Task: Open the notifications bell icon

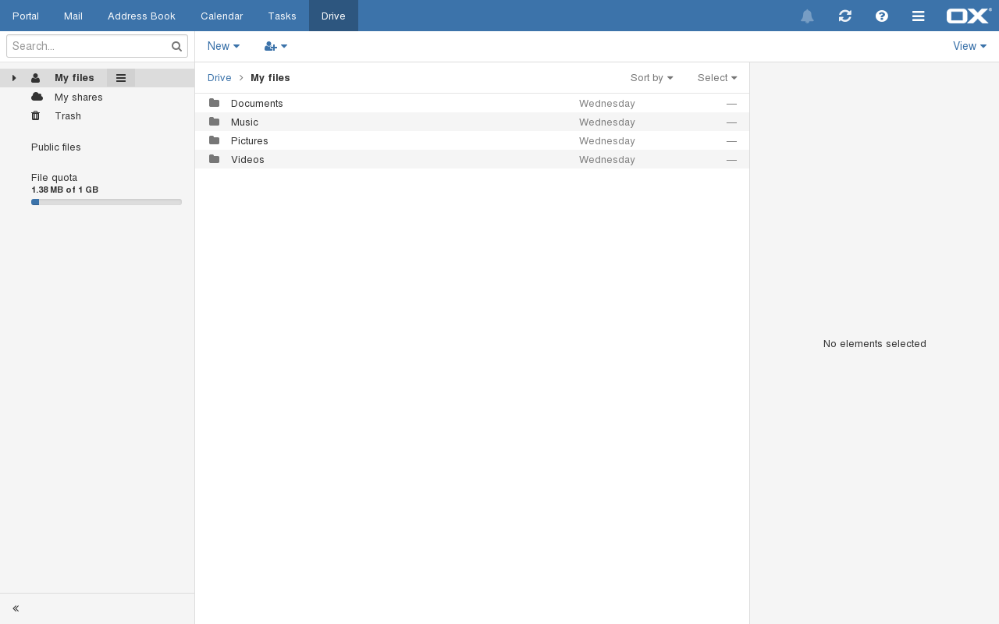Action: tap(807, 16)
